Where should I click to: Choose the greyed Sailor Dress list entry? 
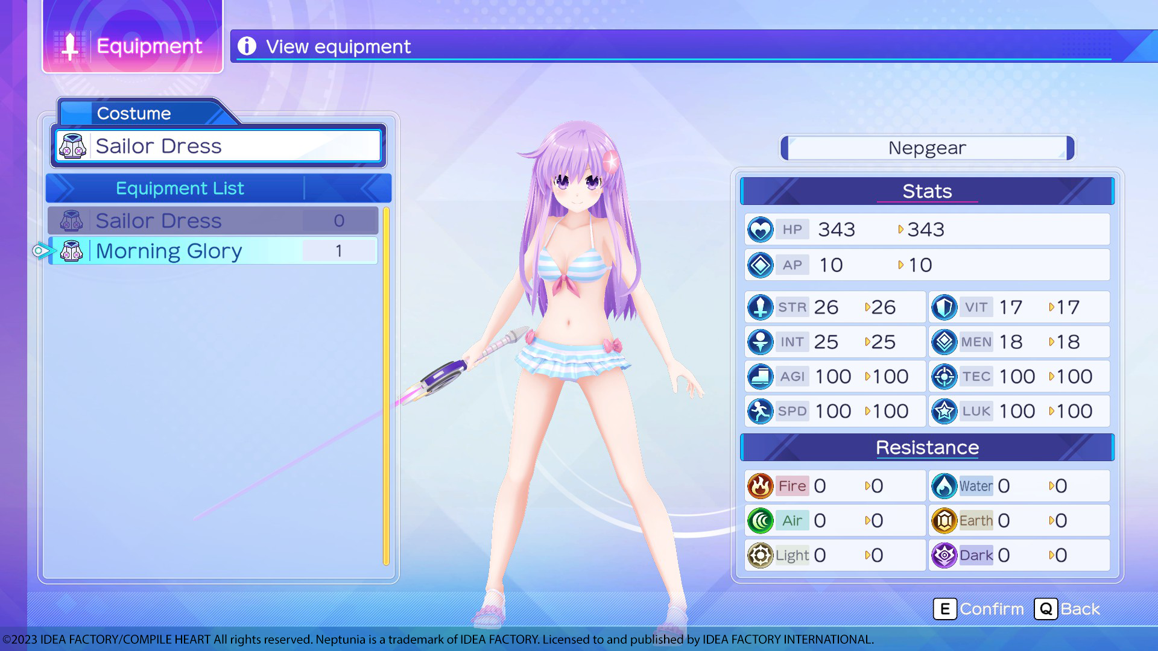[213, 221]
